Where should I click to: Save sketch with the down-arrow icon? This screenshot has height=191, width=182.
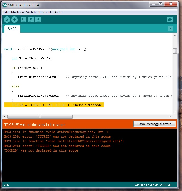click(38, 20)
